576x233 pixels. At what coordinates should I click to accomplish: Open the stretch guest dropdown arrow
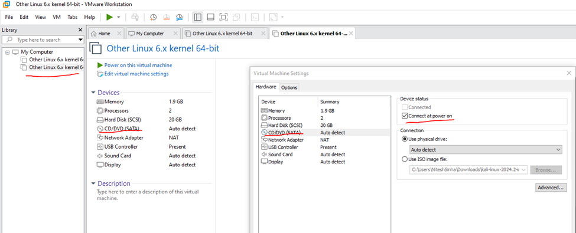[282, 17]
